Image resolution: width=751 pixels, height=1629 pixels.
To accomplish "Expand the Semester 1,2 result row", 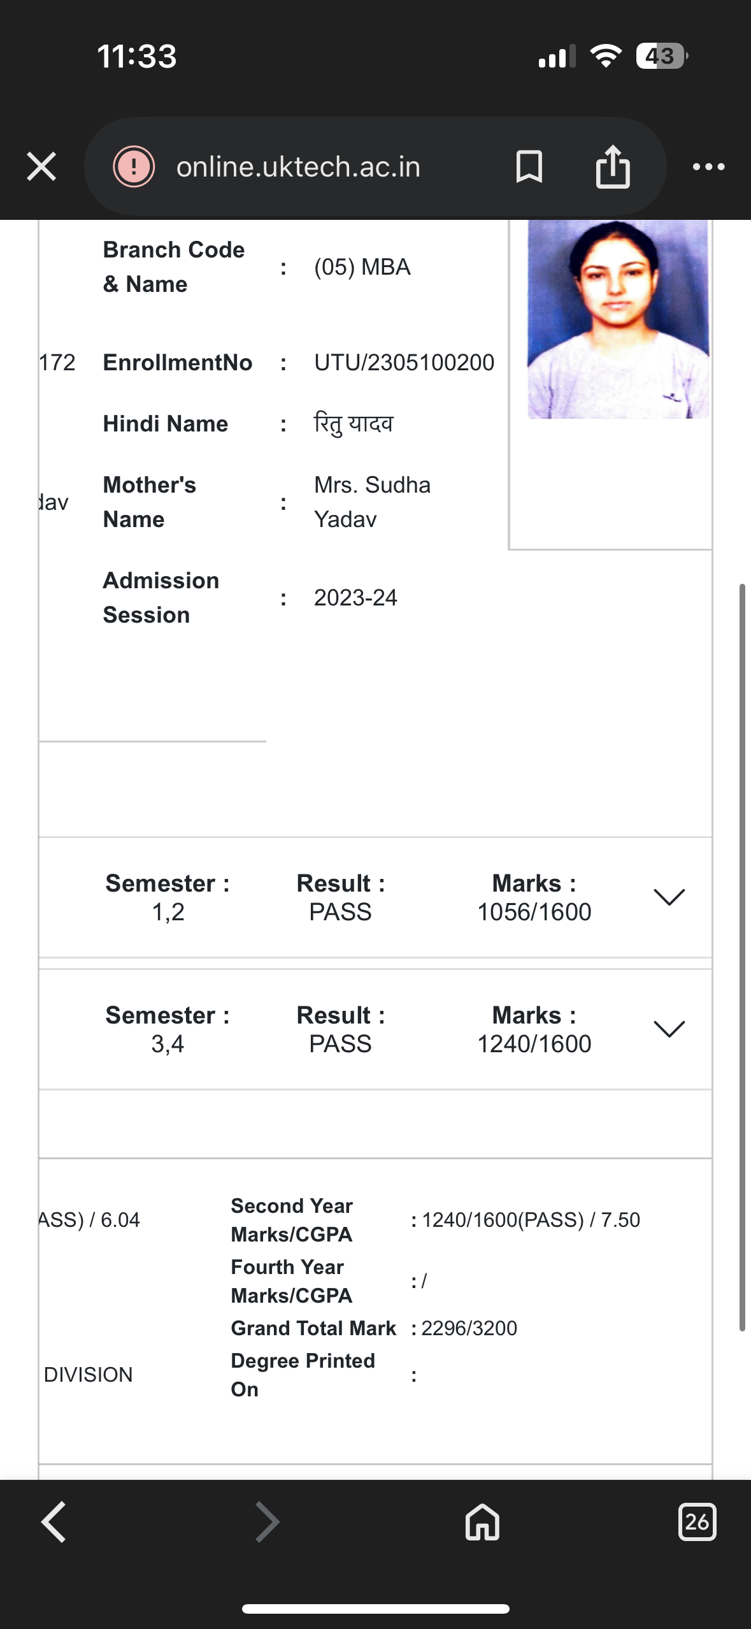I will click(x=669, y=897).
